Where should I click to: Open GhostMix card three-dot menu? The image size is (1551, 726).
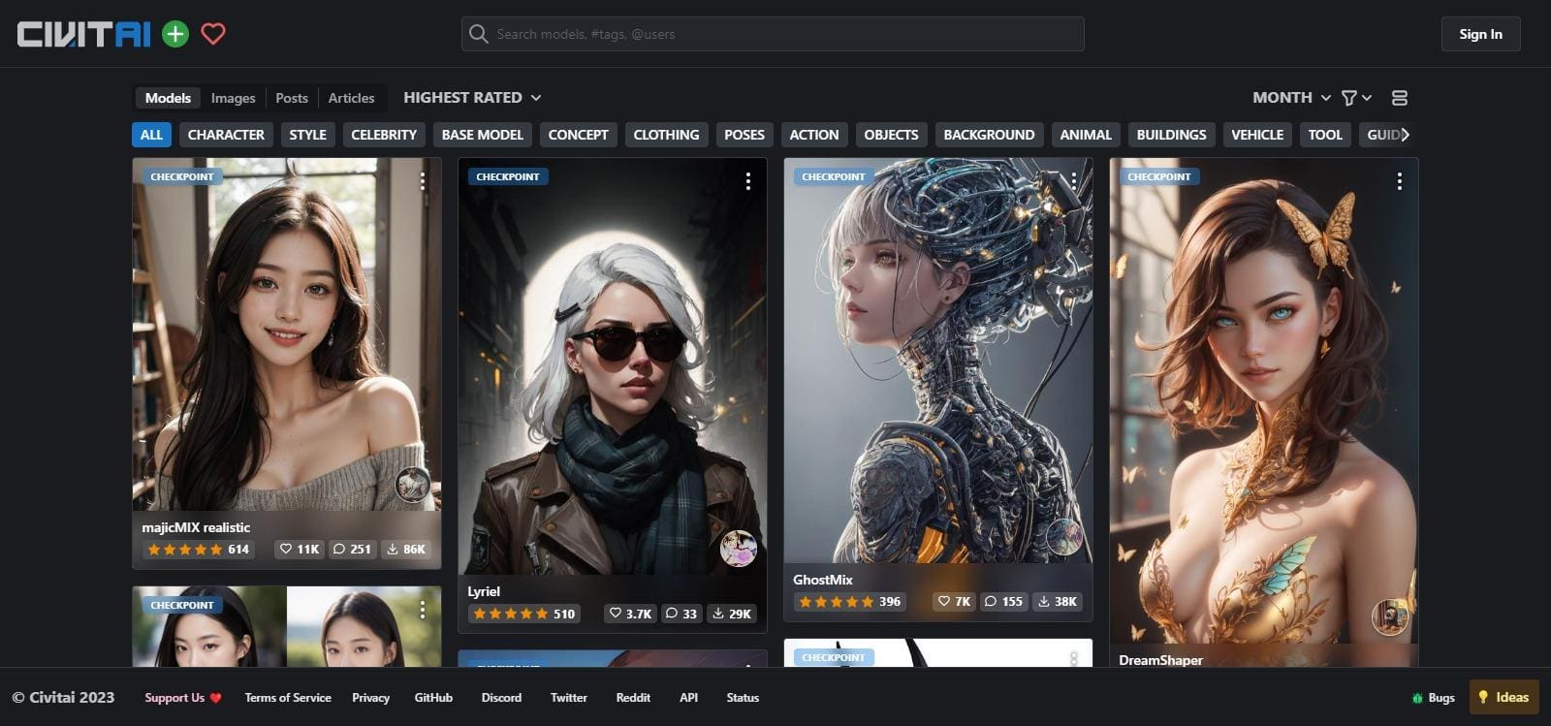click(x=1074, y=181)
